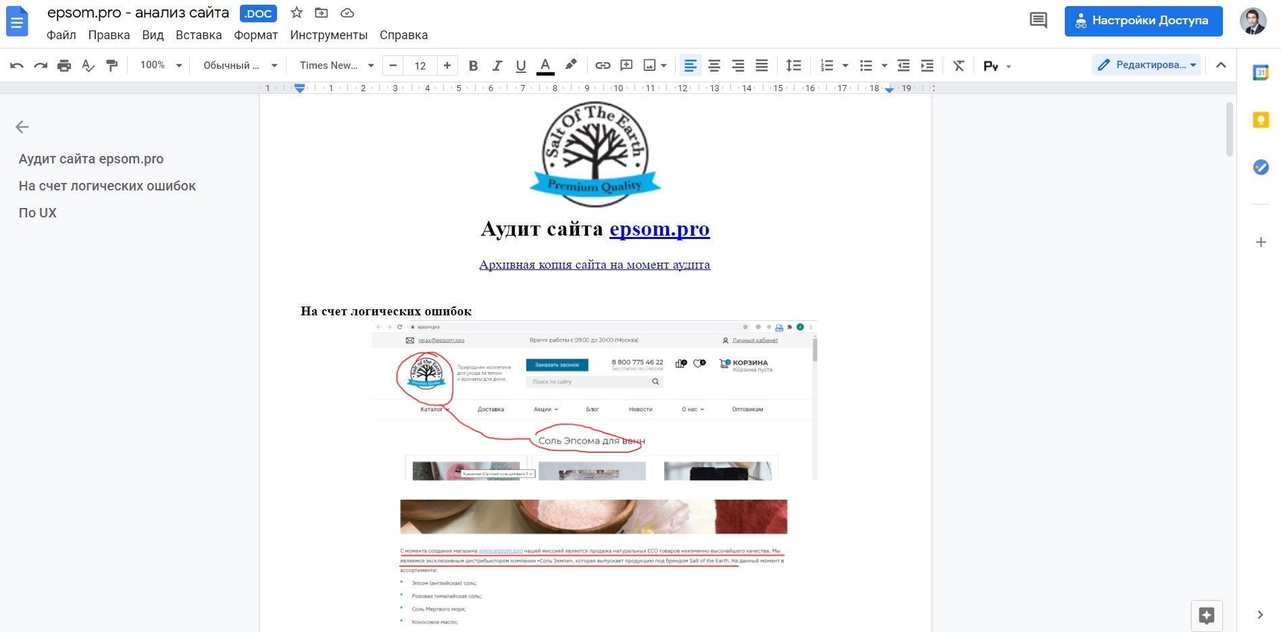Open Архивная копия сайта link
The height and width of the screenshot is (632, 1281).
click(x=595, y=265)
